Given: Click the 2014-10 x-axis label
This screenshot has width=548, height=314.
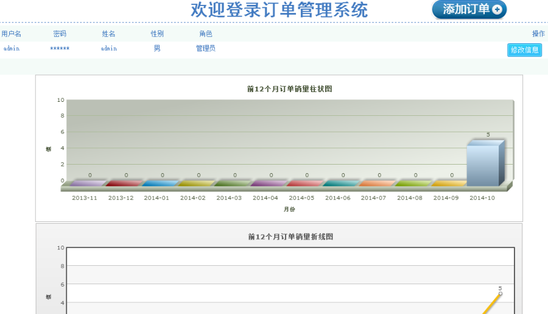Looking at the screenshot, I should (x=482, y=198).
